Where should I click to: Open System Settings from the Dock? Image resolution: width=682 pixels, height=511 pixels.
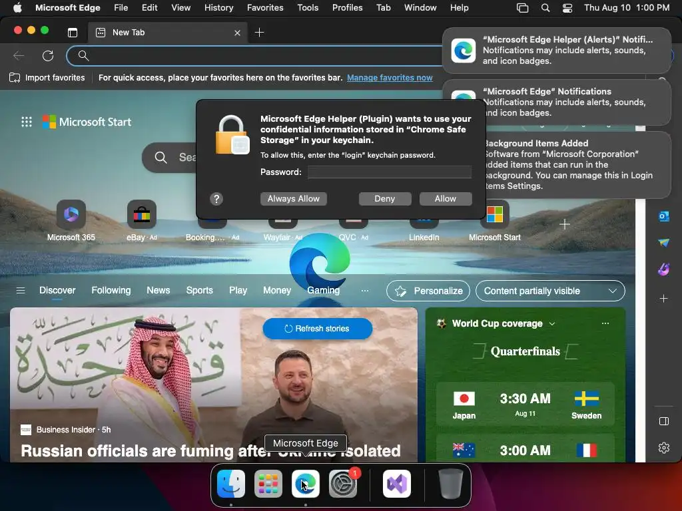(x=343, y=484)
